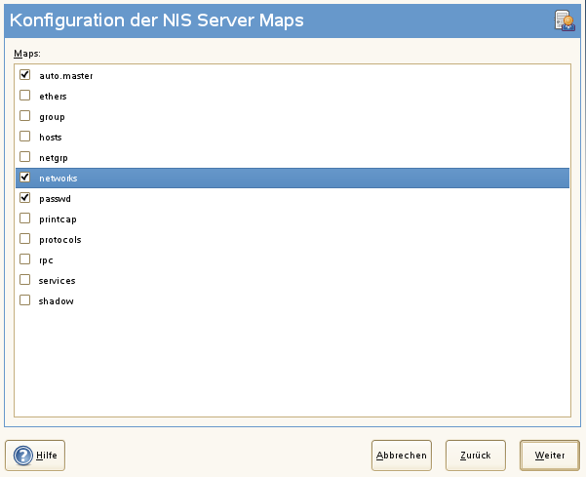Uncheck the networks map checkbox
Viewport: 586px width, 477px height.
click(x=25, y=178)
